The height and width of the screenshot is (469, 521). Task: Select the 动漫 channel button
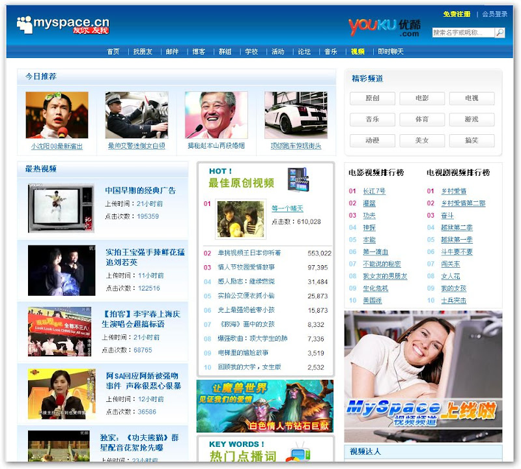[372, 141]
